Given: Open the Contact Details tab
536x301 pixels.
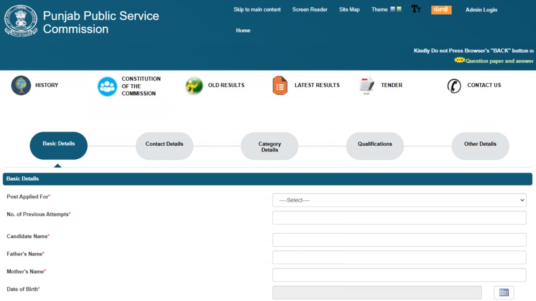Looking at the screenshot, I should tap(164, 144).
